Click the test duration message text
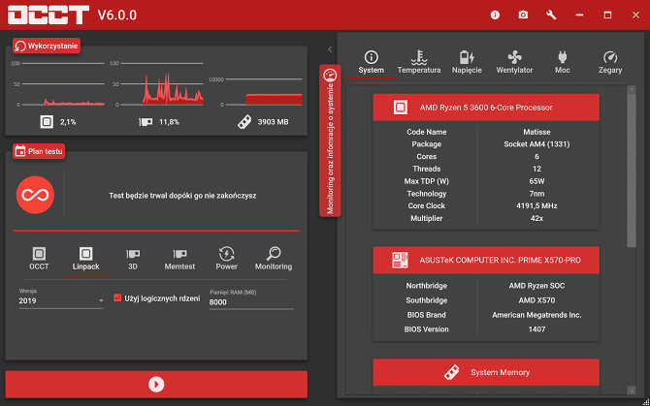Screen dimensions: 650x406 (182, 196)
